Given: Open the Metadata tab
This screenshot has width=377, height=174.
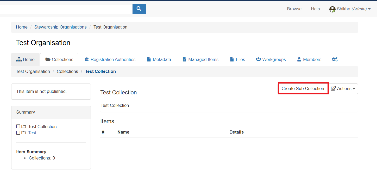Looking at the screenshot, I should (159, 59).
